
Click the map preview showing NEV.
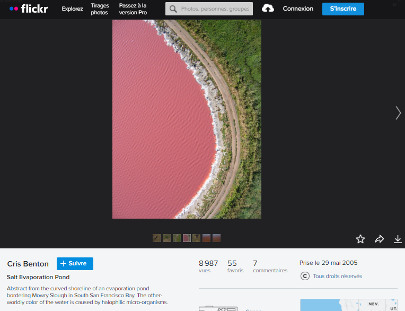[x=349, y=305]
